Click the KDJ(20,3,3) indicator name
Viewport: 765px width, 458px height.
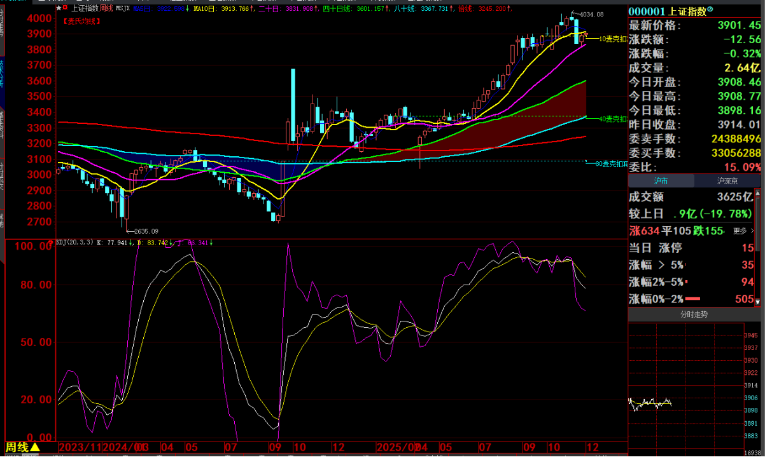pos(74,242)
